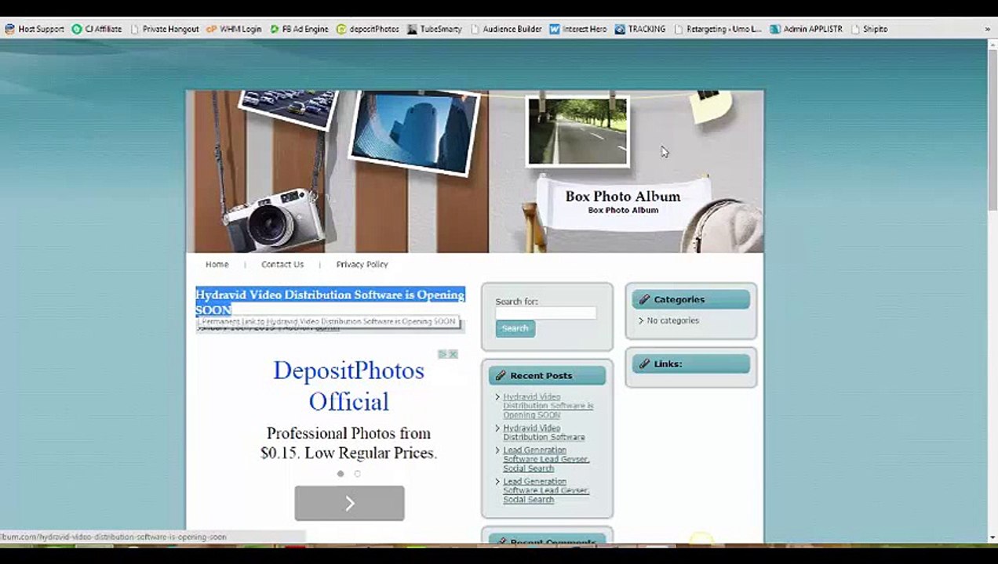Click the Categories widget header

(691, 299)
